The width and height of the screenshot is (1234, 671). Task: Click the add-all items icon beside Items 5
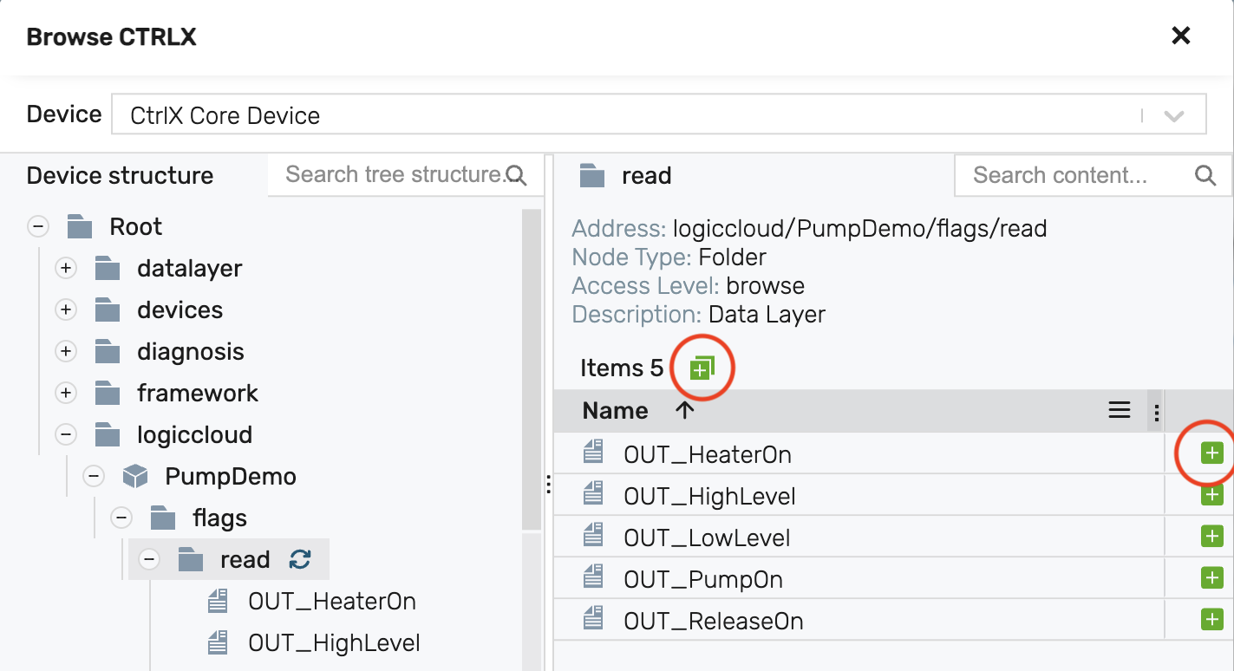coord(701,368)
